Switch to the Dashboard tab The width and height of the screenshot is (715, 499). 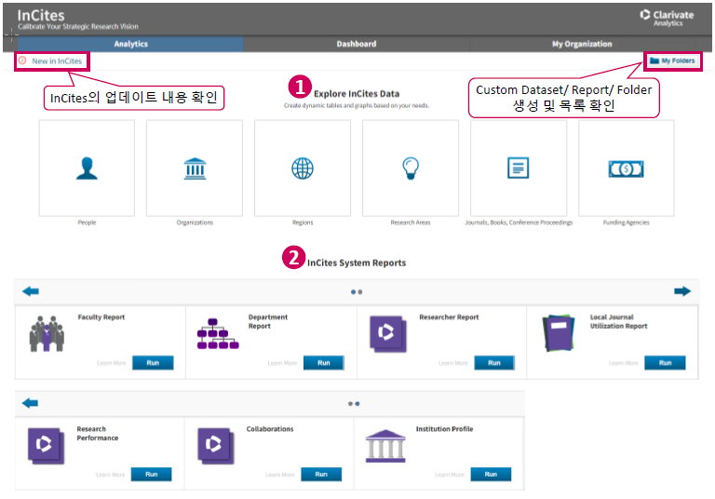(x=357, y=44)
